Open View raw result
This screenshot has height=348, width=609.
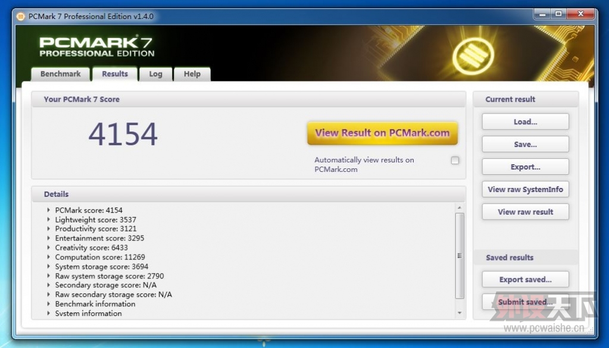(526, 212)
